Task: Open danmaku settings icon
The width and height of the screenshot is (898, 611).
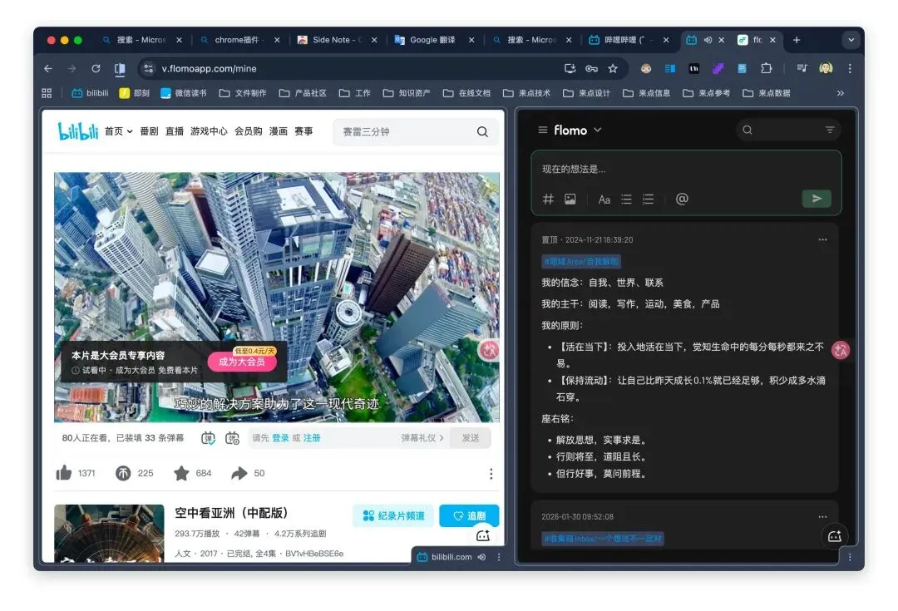Action: coord(232,438)
